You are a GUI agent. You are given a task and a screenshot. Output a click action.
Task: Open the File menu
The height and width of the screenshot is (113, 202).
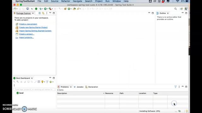point(39,1)
